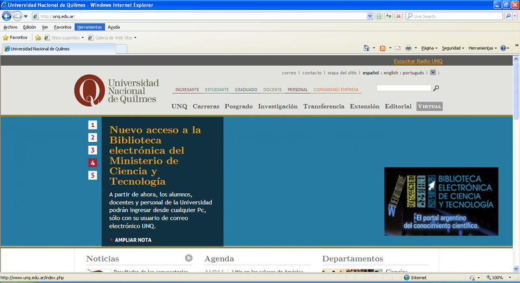Viewport: 520px width, 283px height.
Task: Select the Universidad Nacional de Quilmes tab
Action: coord(58,49)
